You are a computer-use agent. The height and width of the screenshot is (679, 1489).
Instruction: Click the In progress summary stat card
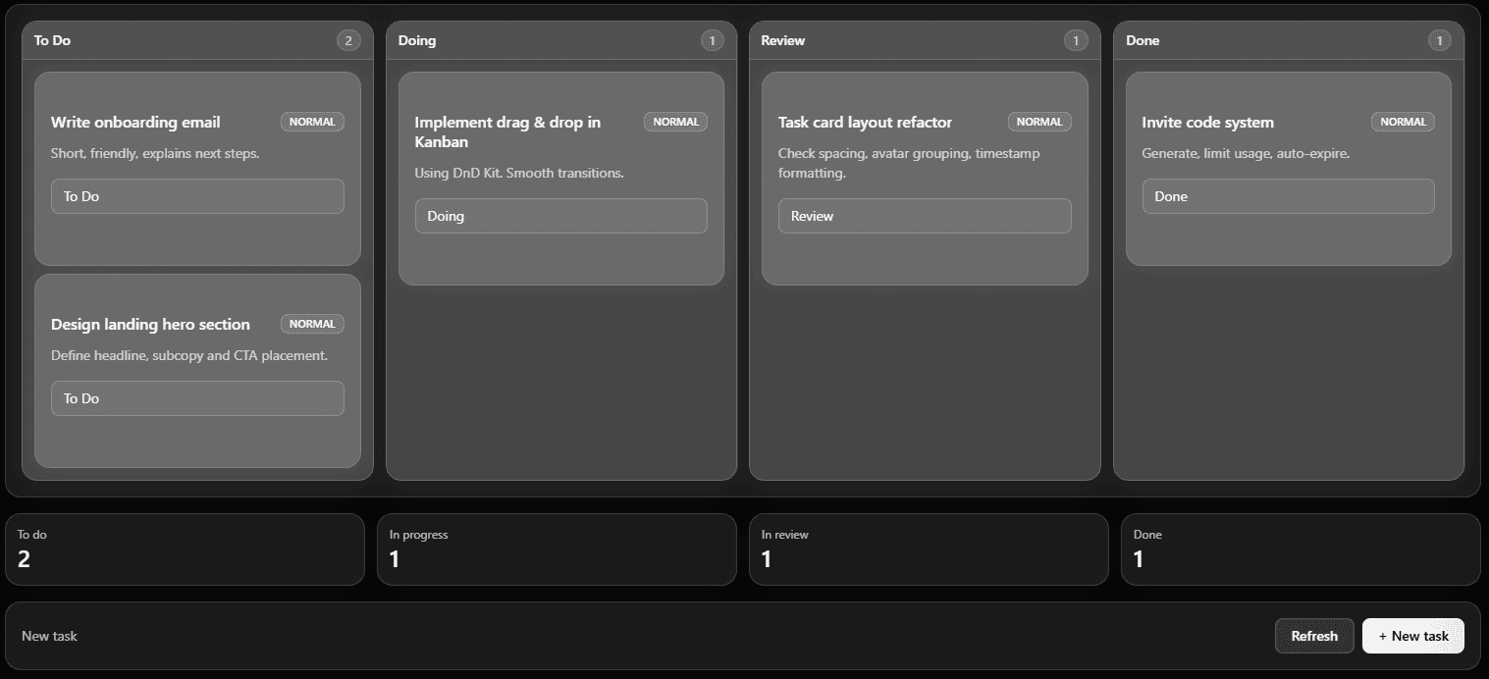coord(557,549)
